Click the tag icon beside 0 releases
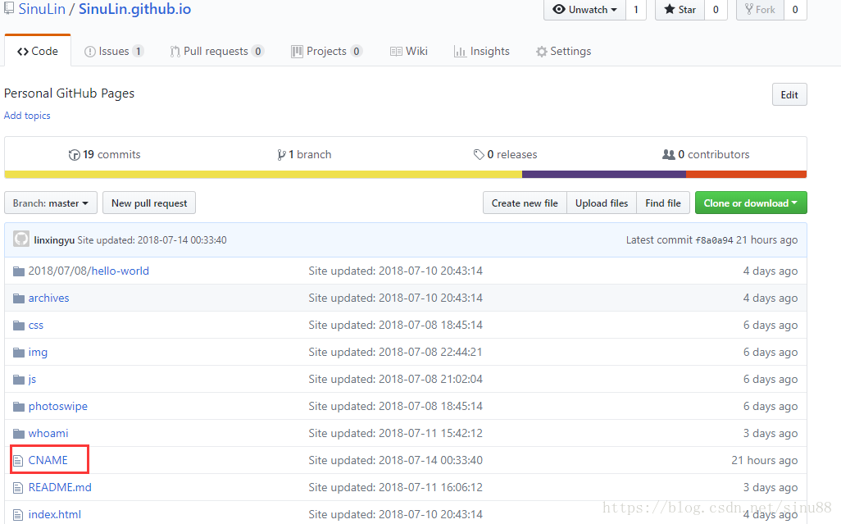 click(x=479, y=154)
